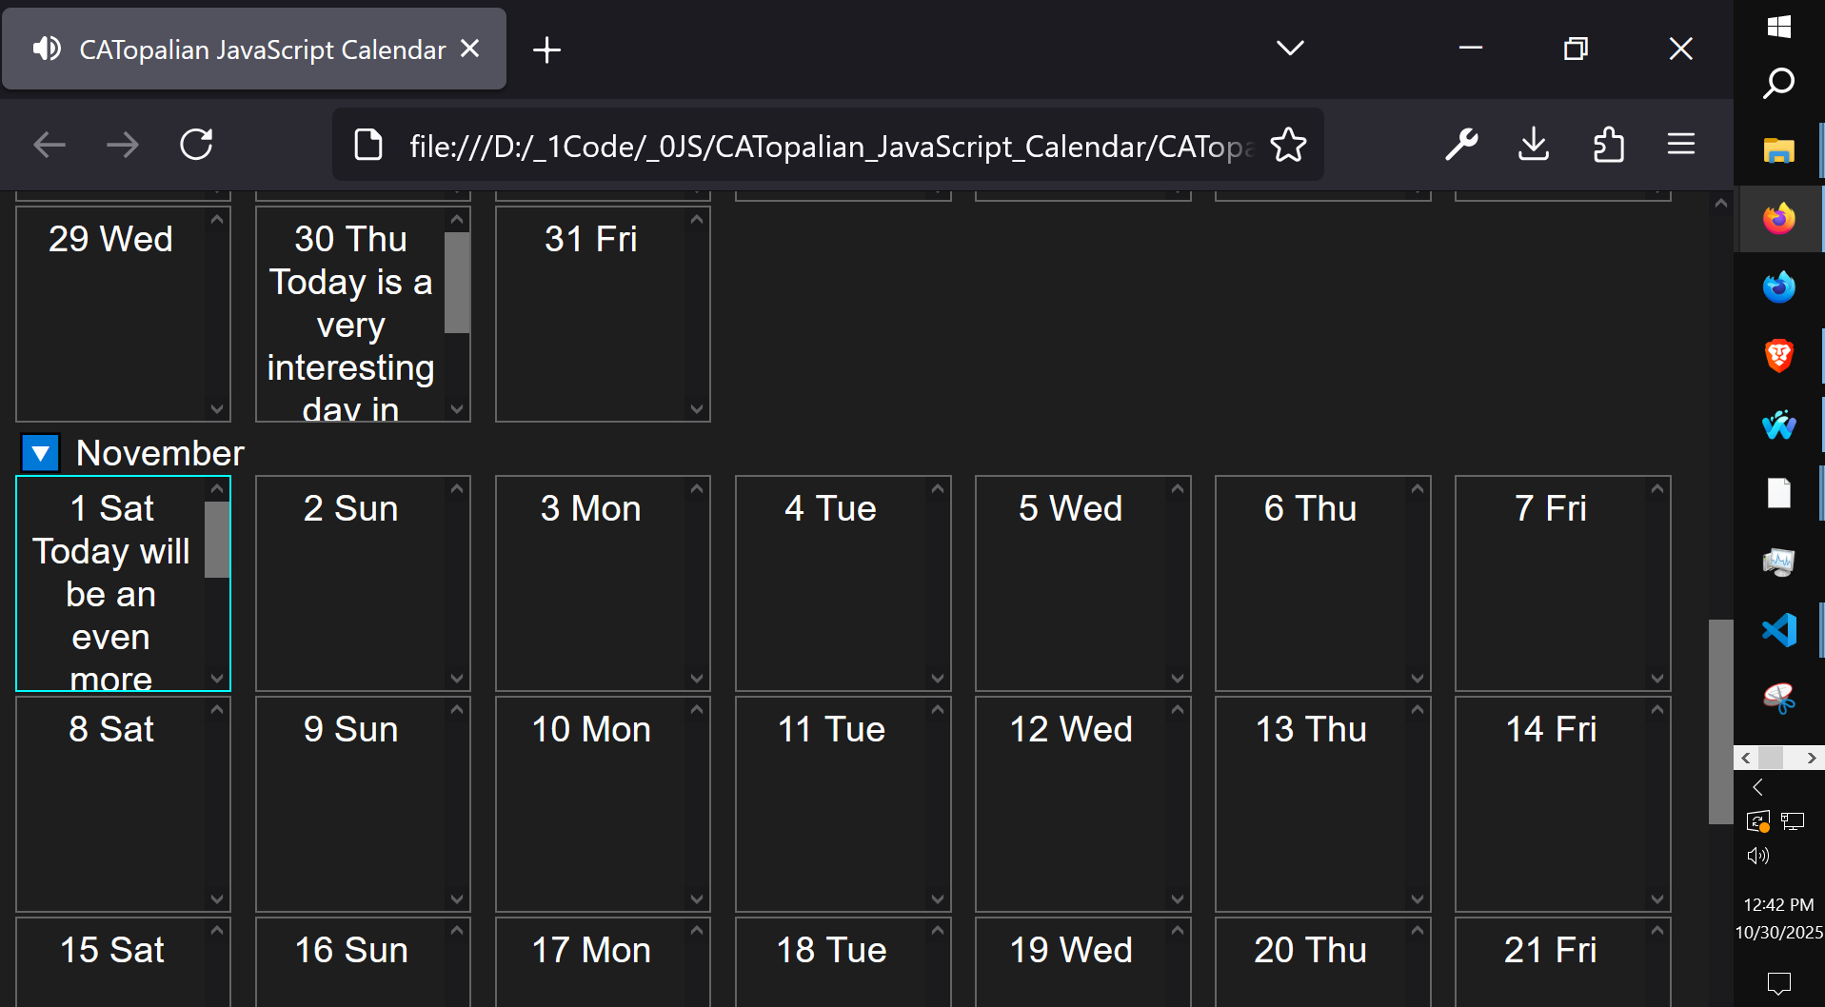1825x1007 pixels.
Task: Open the Firefox application menu
Action: click(1681, 145)
